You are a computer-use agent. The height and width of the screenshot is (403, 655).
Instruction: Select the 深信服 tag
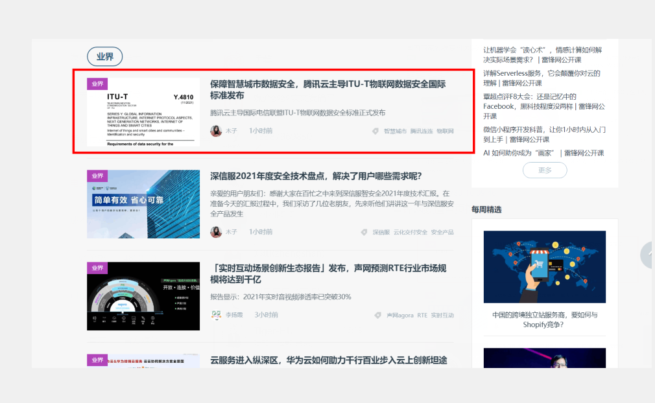pyautogui.click(x=381, y=232)
